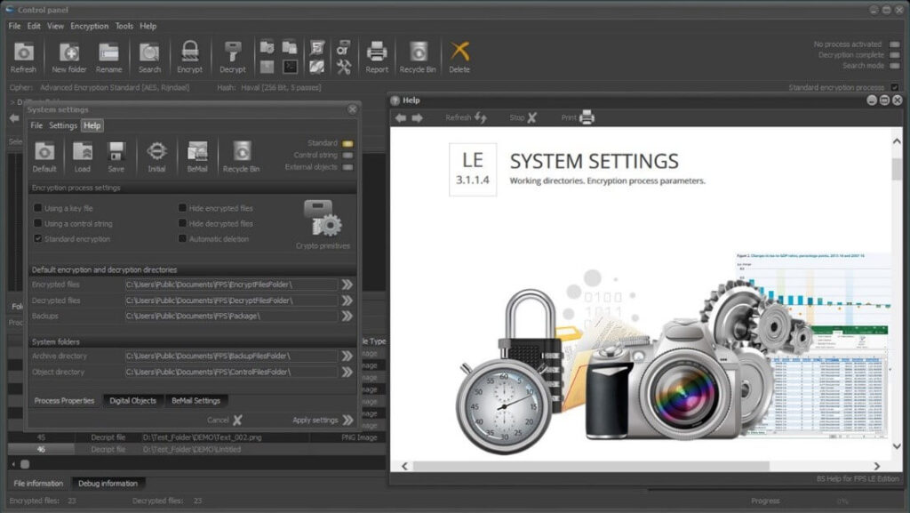Open Recycle Bin in main toolbar
The image size is (910, 513).
point(418,58)
